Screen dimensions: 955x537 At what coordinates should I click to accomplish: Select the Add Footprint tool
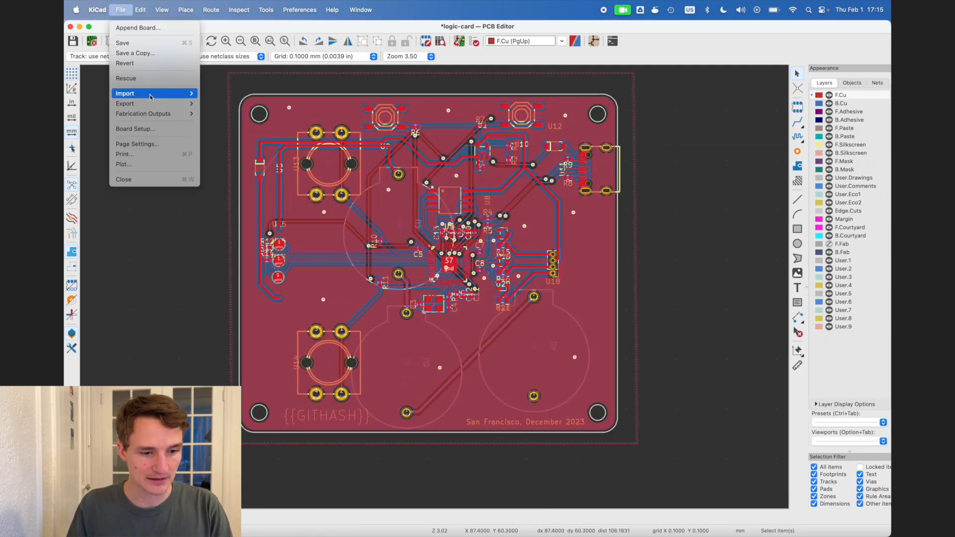797,107
